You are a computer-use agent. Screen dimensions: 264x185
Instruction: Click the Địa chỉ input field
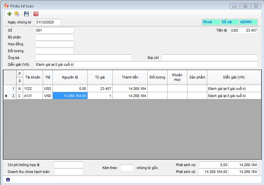pos(210,58)
